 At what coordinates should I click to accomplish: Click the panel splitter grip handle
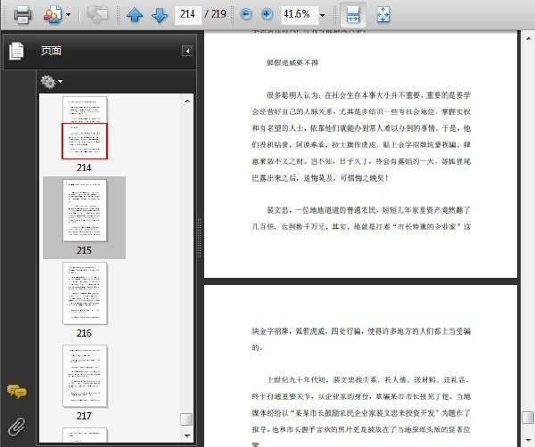click(200, 239)
